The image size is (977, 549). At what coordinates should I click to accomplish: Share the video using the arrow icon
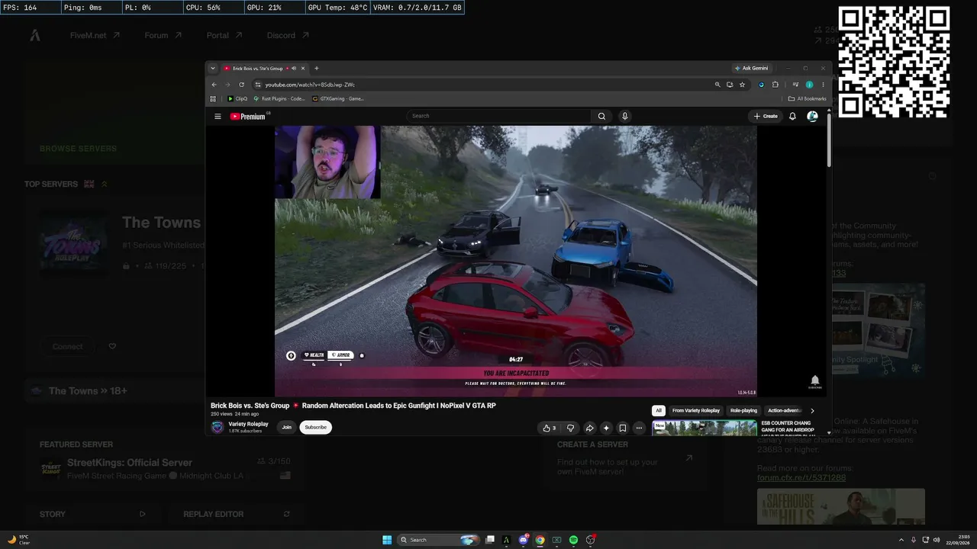tap(589, 428)
